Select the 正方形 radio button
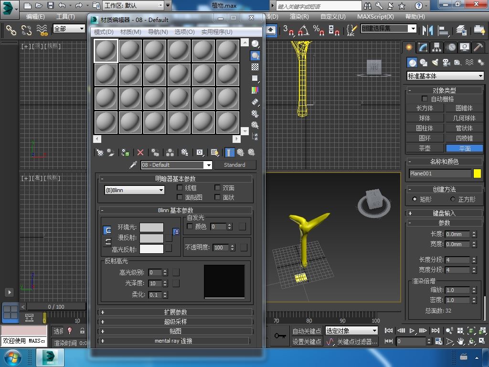Screen dimensions: 489x367 tap(453, 199)
